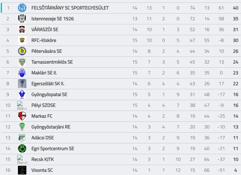Click Visonta SC points value 4
Image resolution: width=241 pixels, height=175 pixels.
[x=236, y=170]
